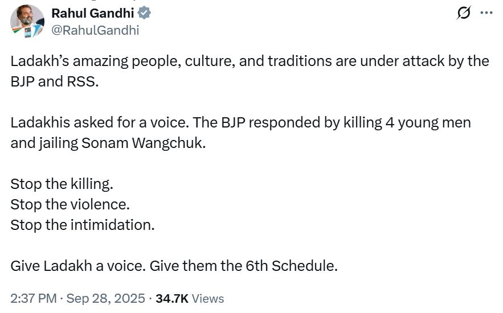This screenshot has height=313, width=503.
Task: Click the "BJP and RSS." line
Action: coord(55,81)
